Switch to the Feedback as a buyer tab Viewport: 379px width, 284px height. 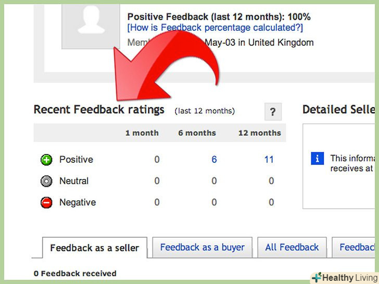coord(202,248)
